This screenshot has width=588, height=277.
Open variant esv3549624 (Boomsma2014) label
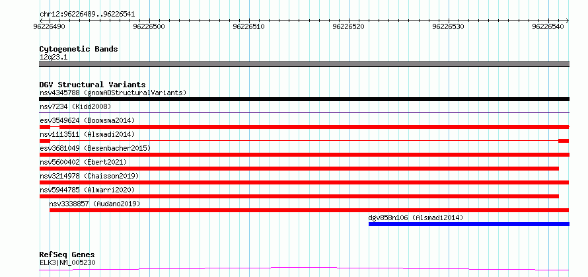coord(87,120)
